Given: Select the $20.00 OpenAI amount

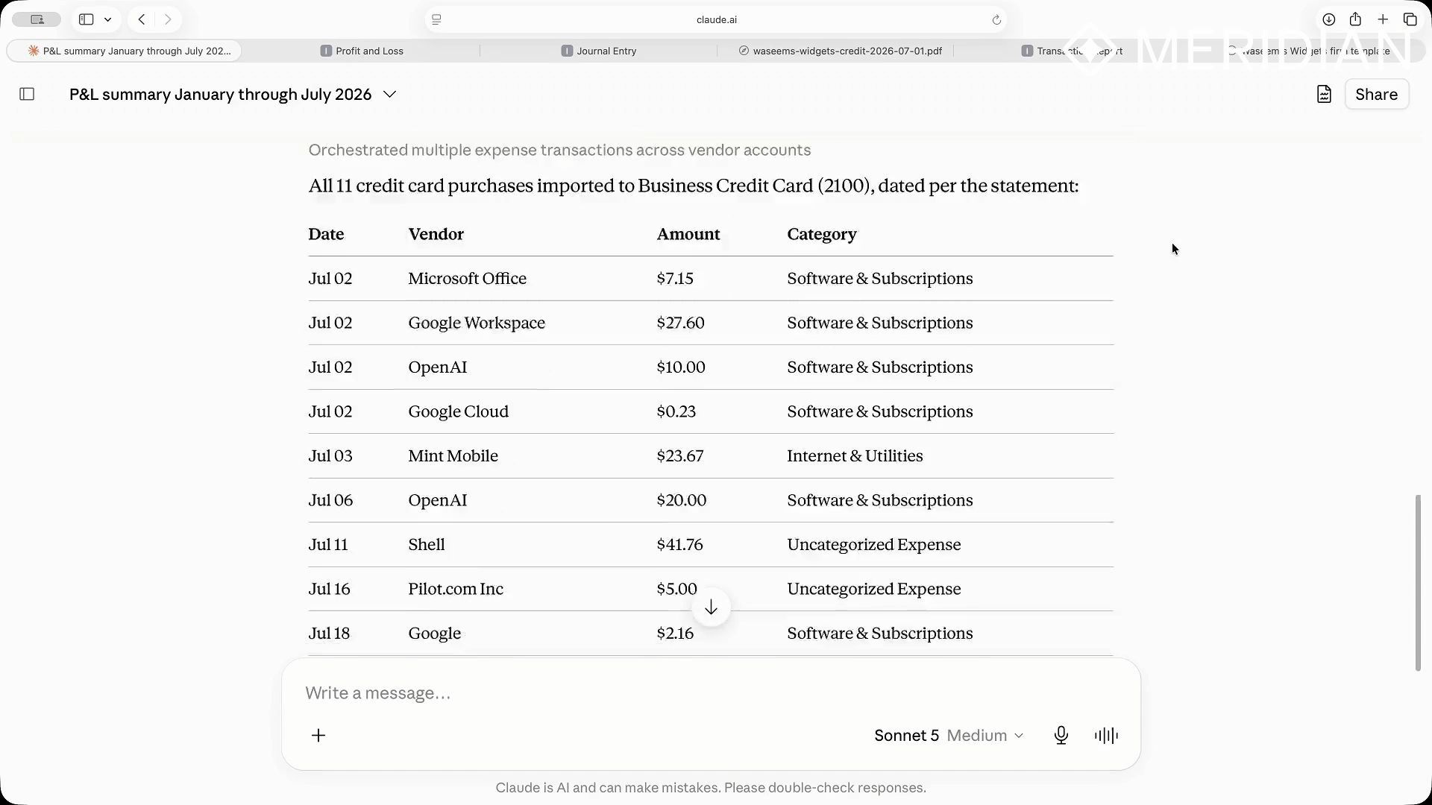Looking at the screenshot, I should coord(681,500).
